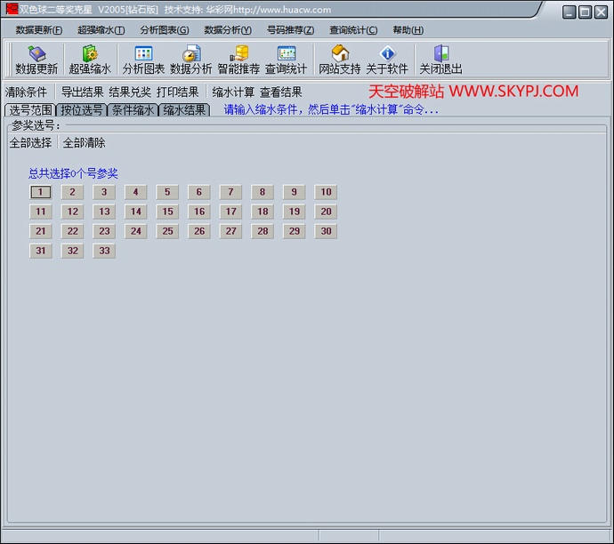The image size is (614, 544).
Task: Click 清除条件 to clear conditions
Action: tap(26, 92)
